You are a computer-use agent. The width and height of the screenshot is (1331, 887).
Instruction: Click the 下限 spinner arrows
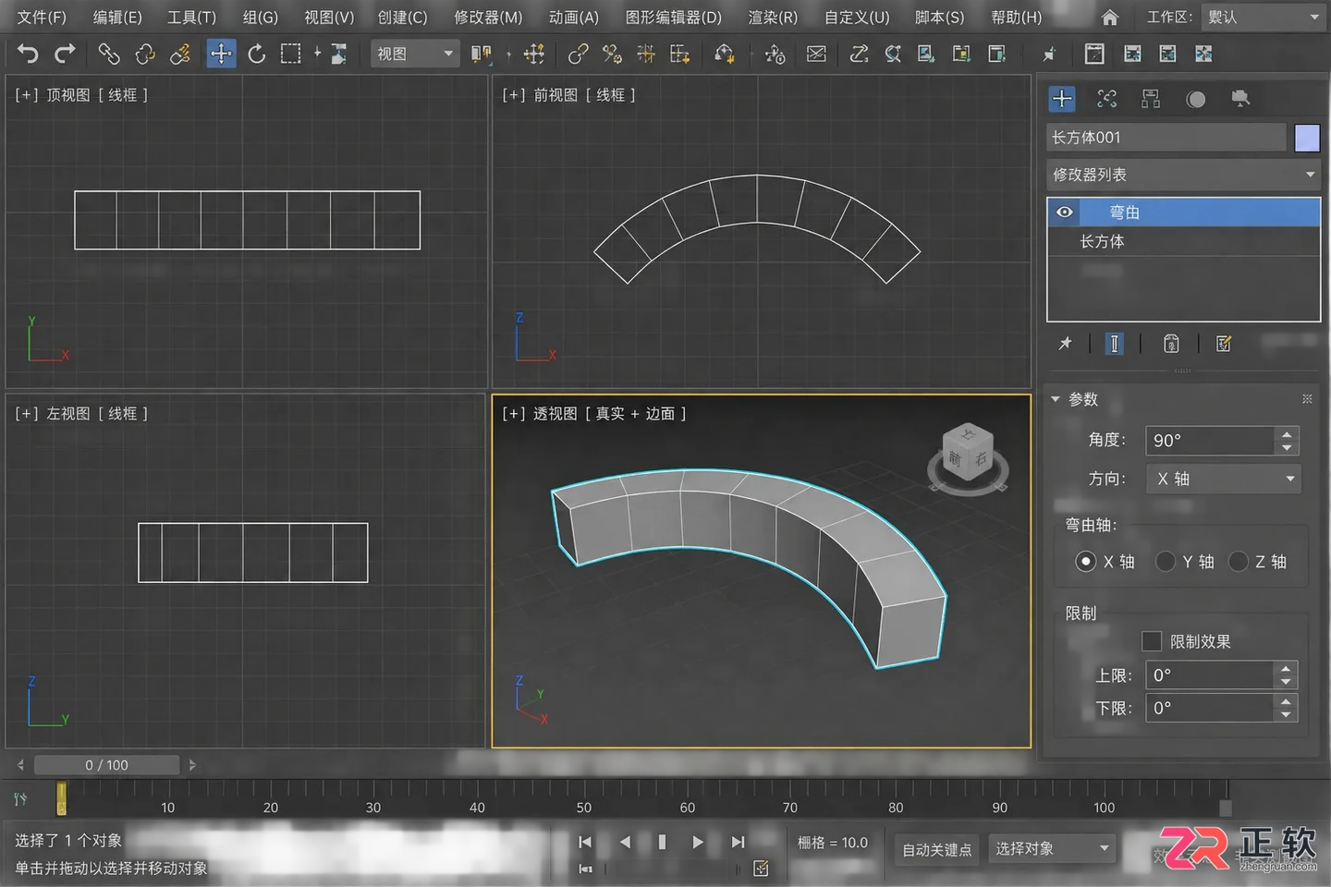coord(1286,709)
